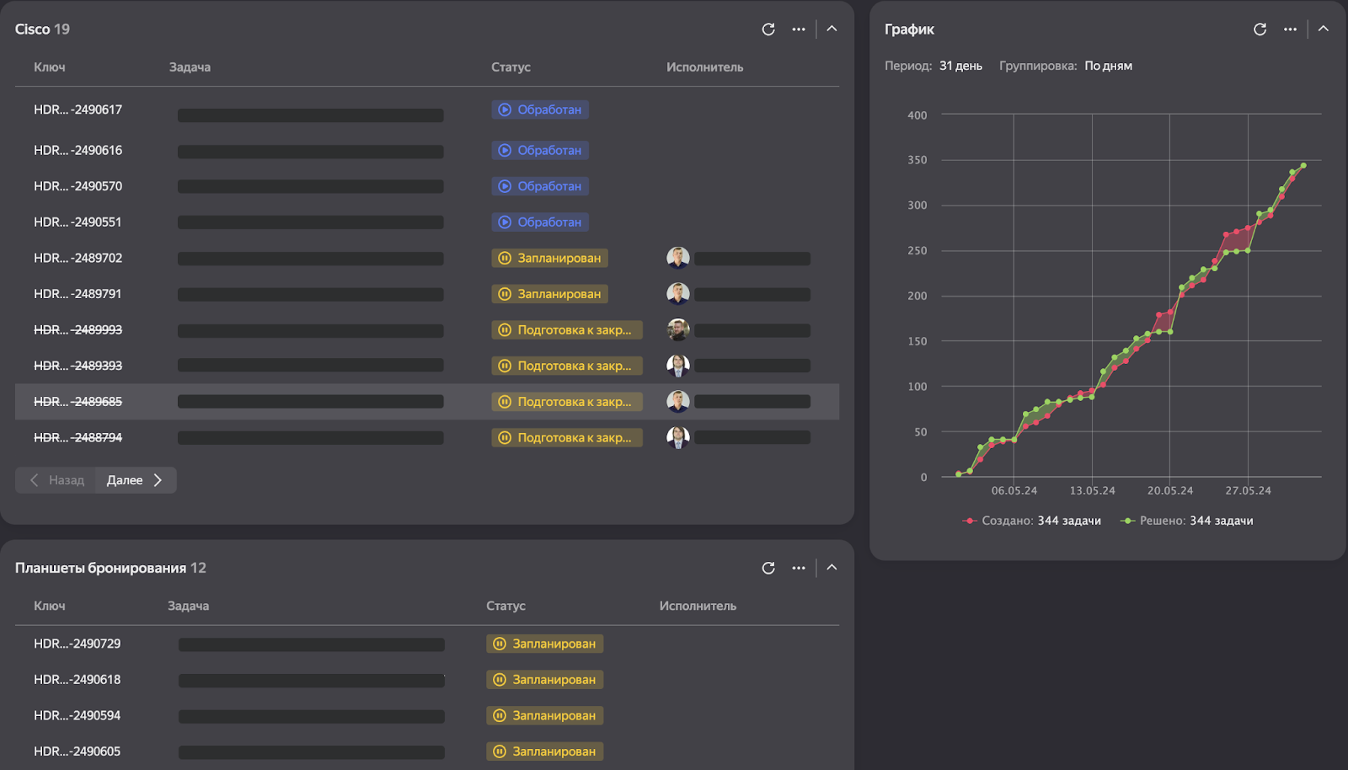Click the Cisco 19 widget title

[x=42, y=29]
